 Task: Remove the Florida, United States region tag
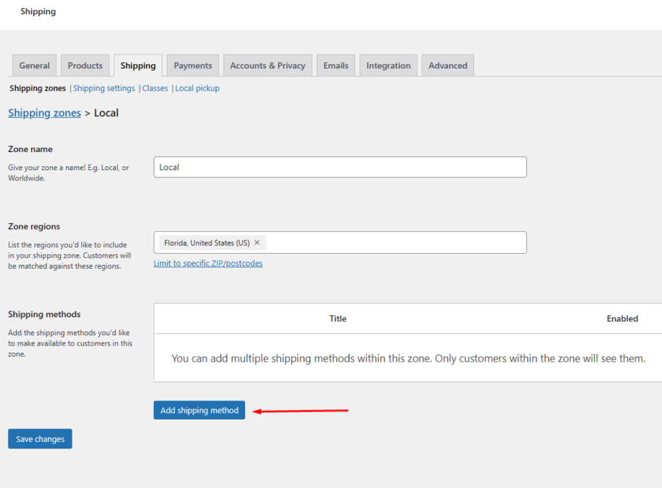[x=257, y=242]
